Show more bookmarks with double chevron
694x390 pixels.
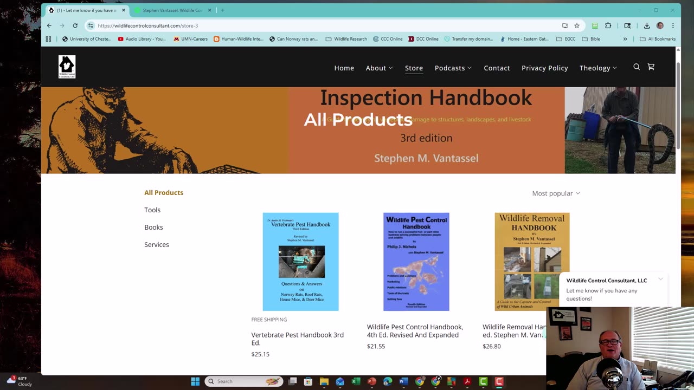[625, 39]
